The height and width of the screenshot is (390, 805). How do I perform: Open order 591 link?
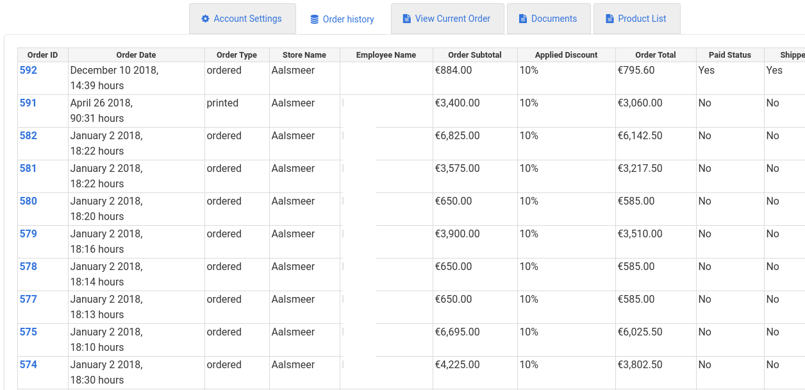[28, 103]
